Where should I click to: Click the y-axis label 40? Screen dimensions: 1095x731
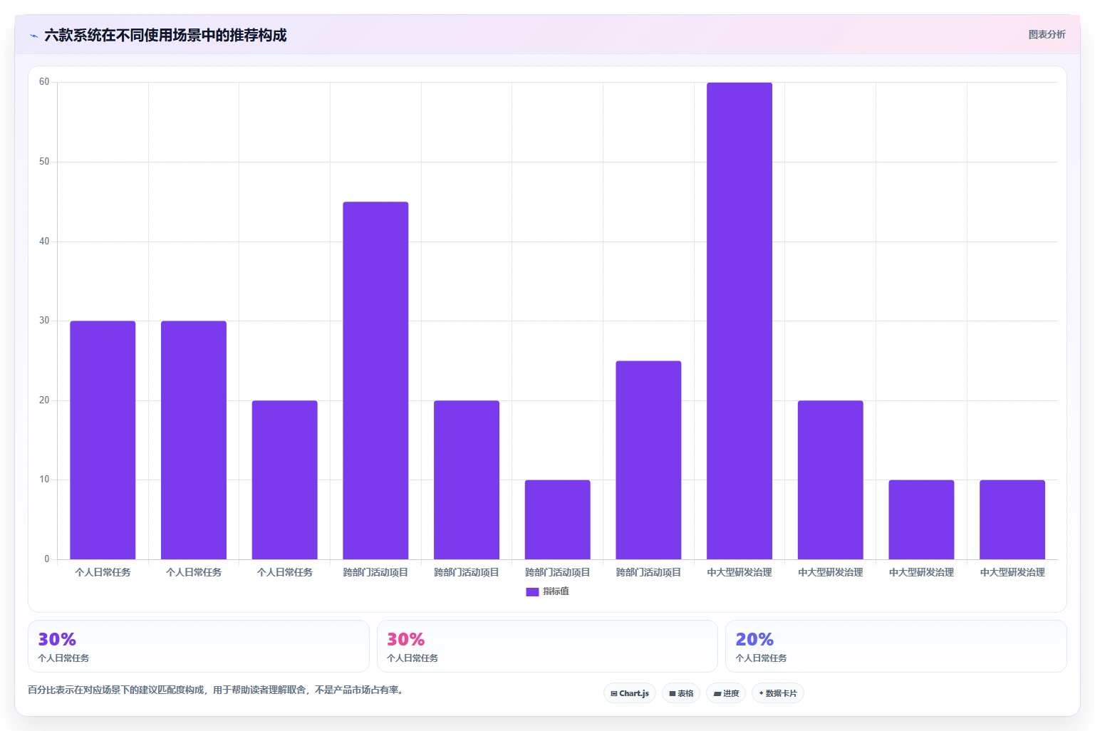point(44,242)
